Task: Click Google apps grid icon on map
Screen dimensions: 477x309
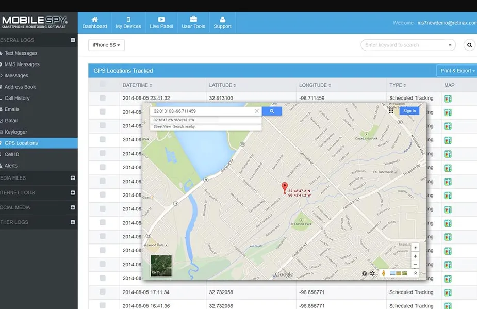Action: click(391, 111)
